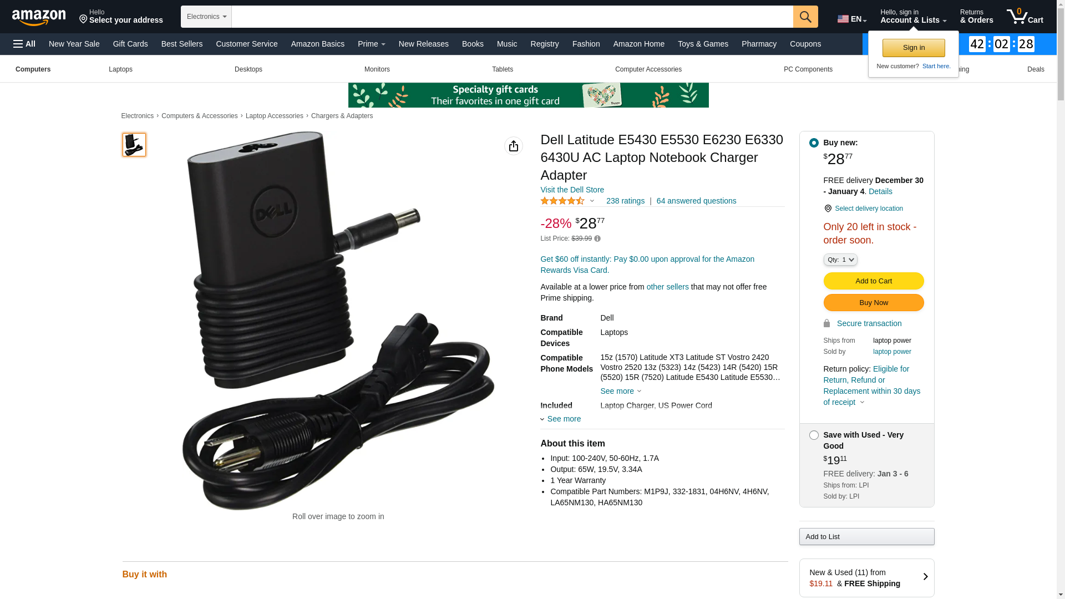The image size is (1065, 599).
Task: Click the share icon on product image
Action: (x=514, y=146)
